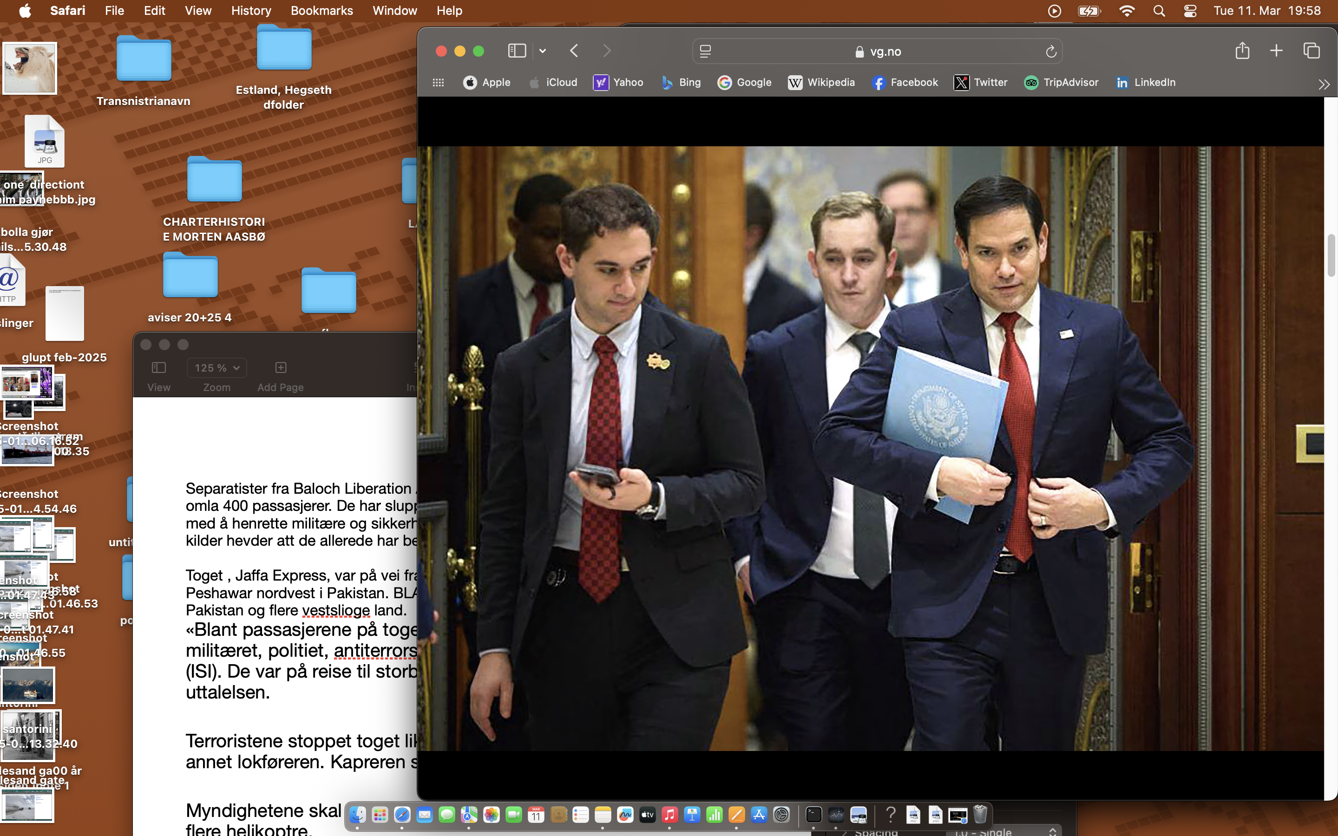The height and width of the screenshot is (836, 1338).
Task: Open Messages from the Dock
Action: [447, 815]
